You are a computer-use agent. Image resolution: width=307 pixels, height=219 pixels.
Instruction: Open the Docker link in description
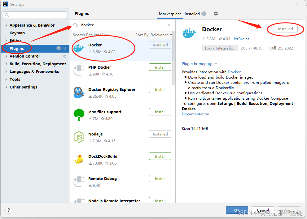click(234, 72)
